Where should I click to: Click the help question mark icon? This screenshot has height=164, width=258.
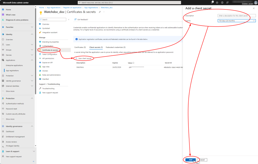(222, 3)
